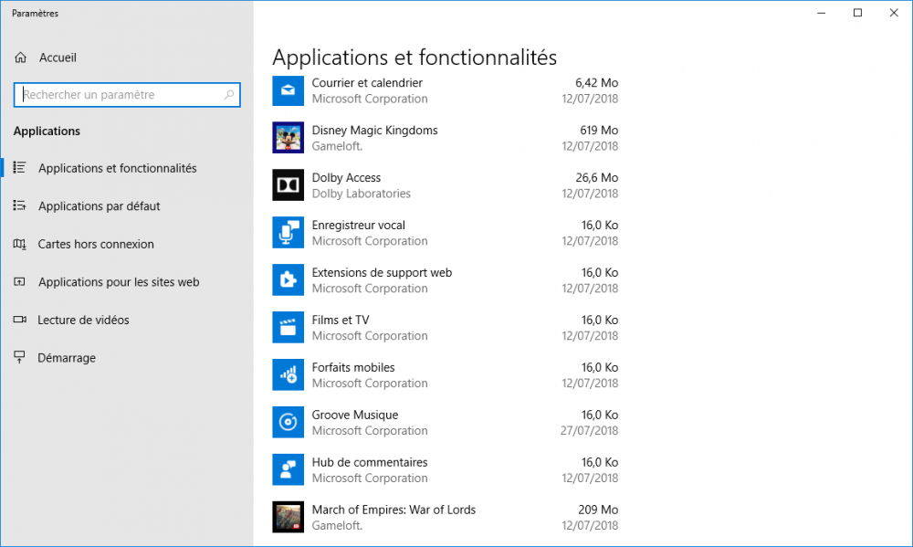Click the Films et TV clapperboard icon
This screenshot has height=547, width=913.
coord(288,328)
